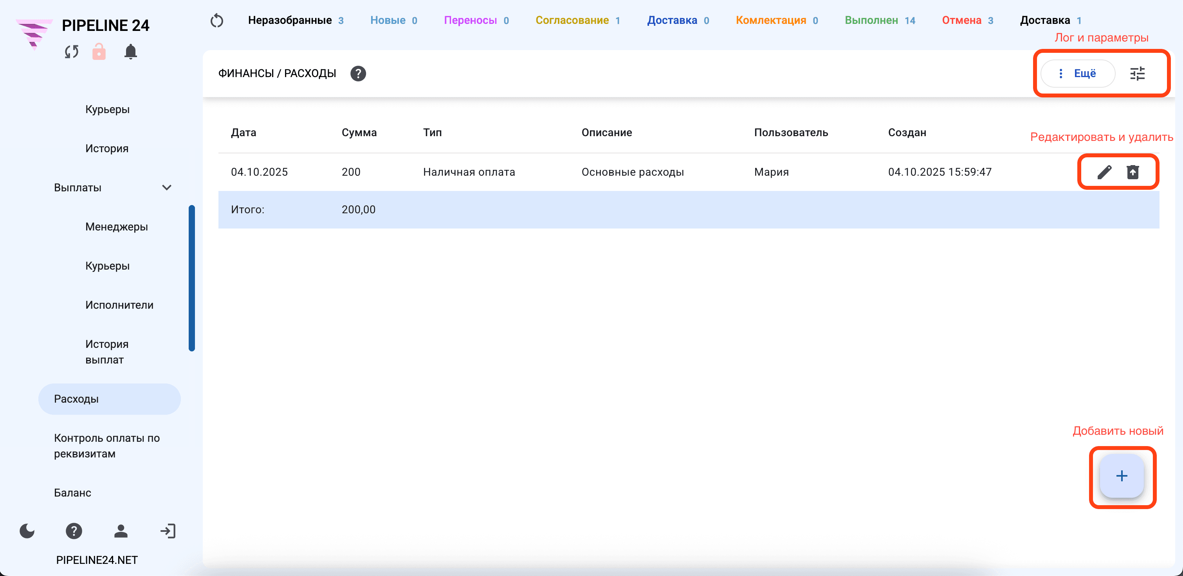
Task: Open the Выполнен status tab
Action: (x=880, y=20)
